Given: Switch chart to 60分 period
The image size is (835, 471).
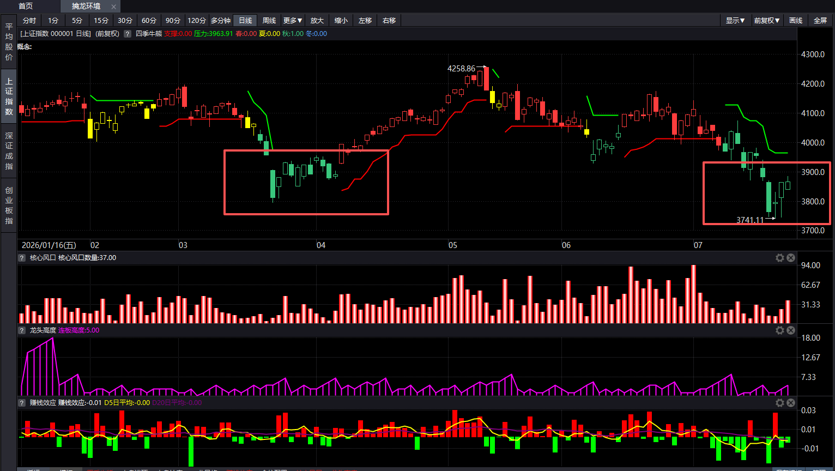Looking at the screenshot, I should (x=149, y=20).
